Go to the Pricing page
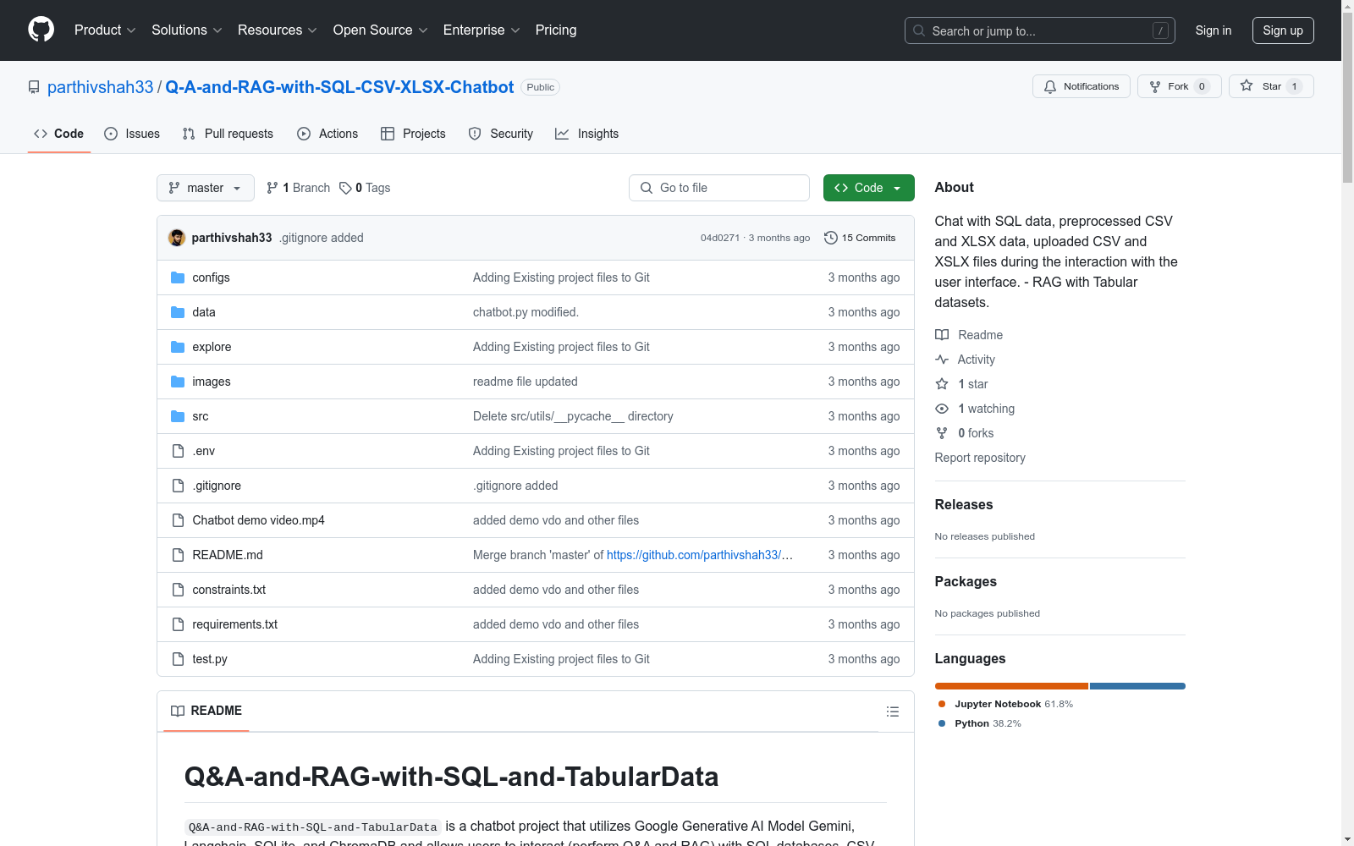This screenshot has width=1354, height=846. [556, 30]
